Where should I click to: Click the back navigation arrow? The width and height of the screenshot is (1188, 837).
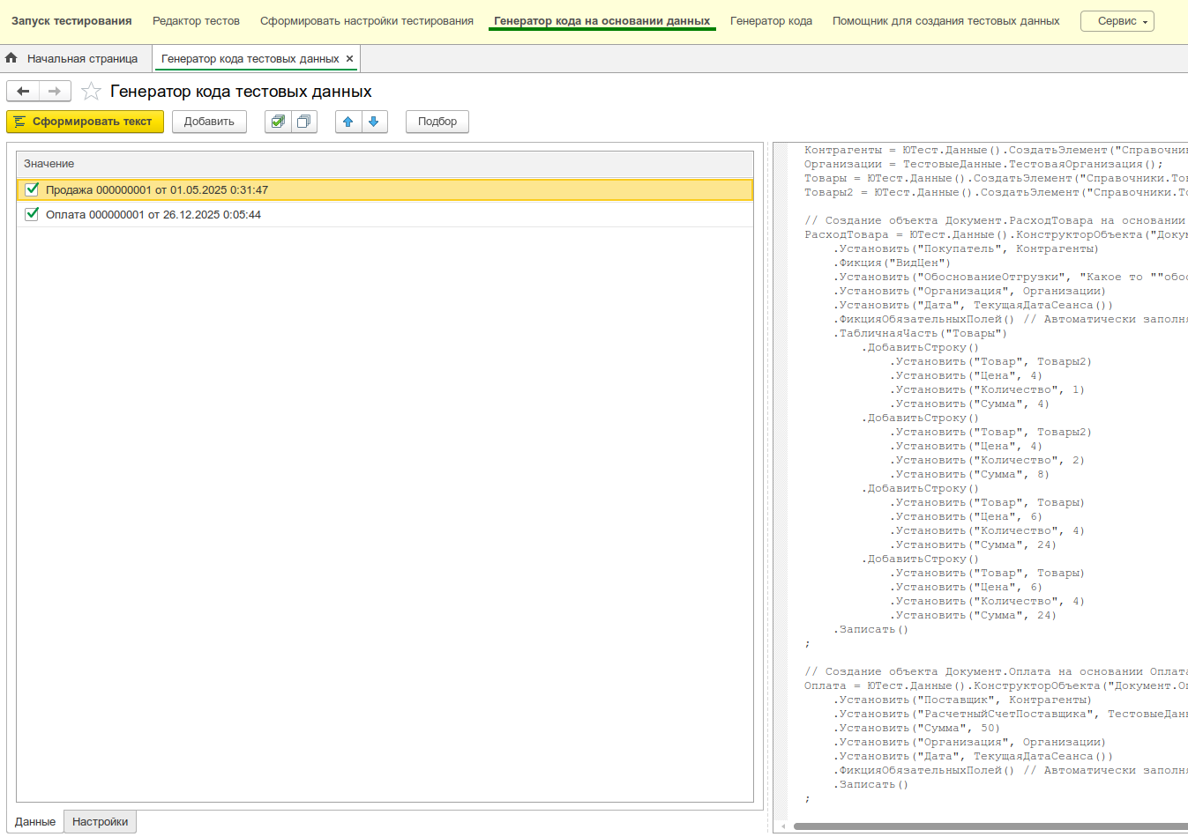pyautogui.click(x=23, y=92)
